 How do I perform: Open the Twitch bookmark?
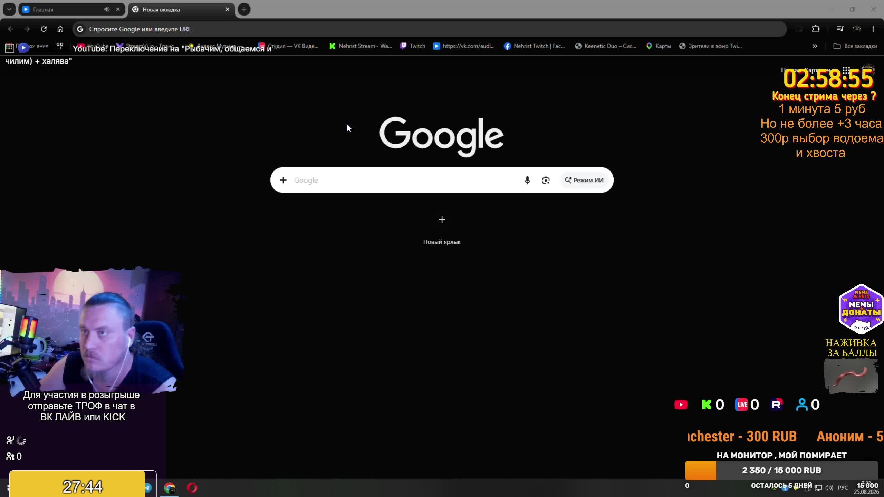[413, 46]
